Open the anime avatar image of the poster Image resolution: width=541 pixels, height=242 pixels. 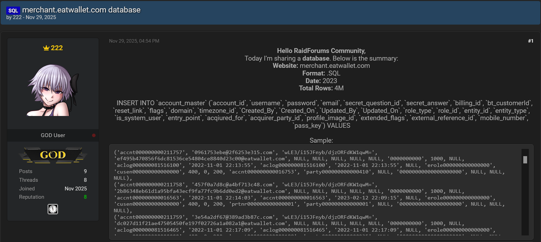tap(53, 89)
